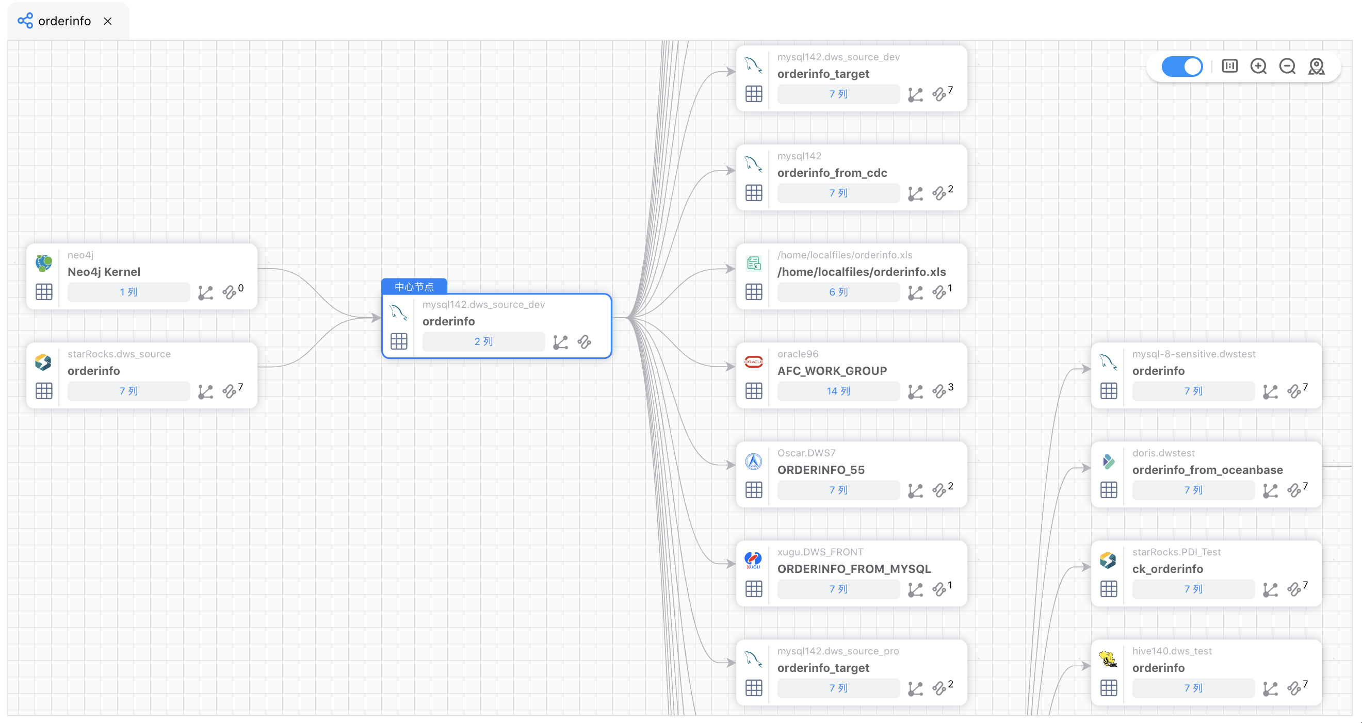Expand the 6 列 columns of orderinfo.xls node
The width and height of the screenshot is (1362, 723).
pyautogui.click(x=837, y=292)
